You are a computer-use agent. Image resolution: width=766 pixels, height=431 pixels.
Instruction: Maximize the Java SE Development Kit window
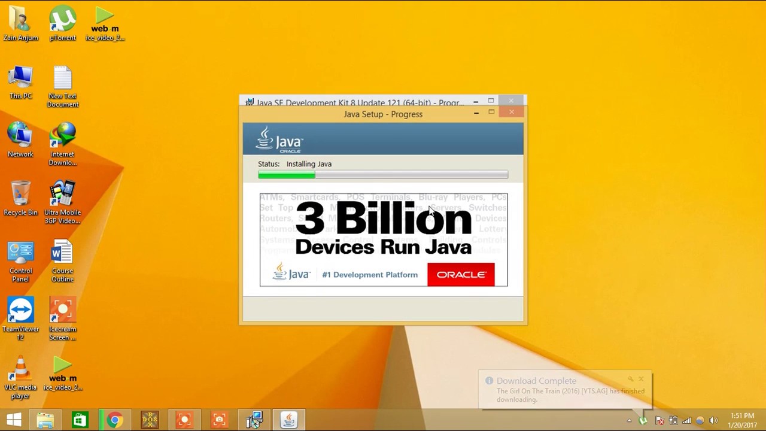pos(491,101)
